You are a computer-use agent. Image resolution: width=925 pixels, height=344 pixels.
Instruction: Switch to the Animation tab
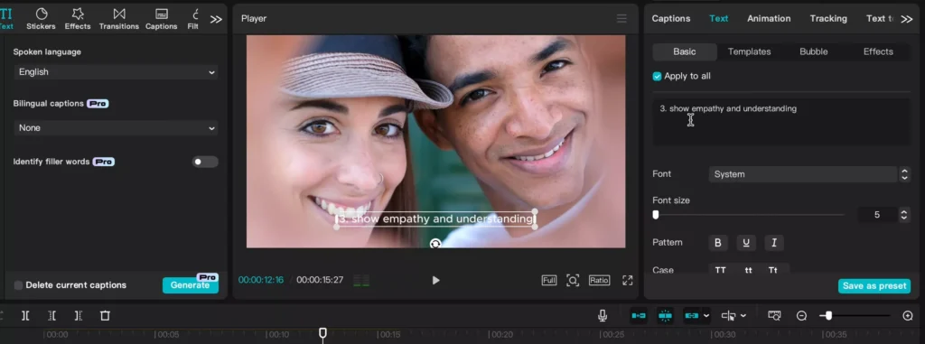click(769, 18)
